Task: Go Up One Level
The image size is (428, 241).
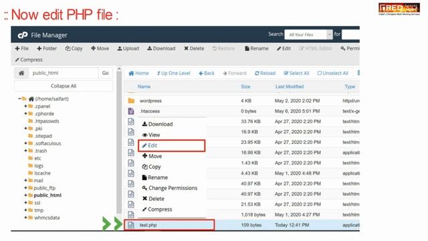Action: (x=174, y=73)
